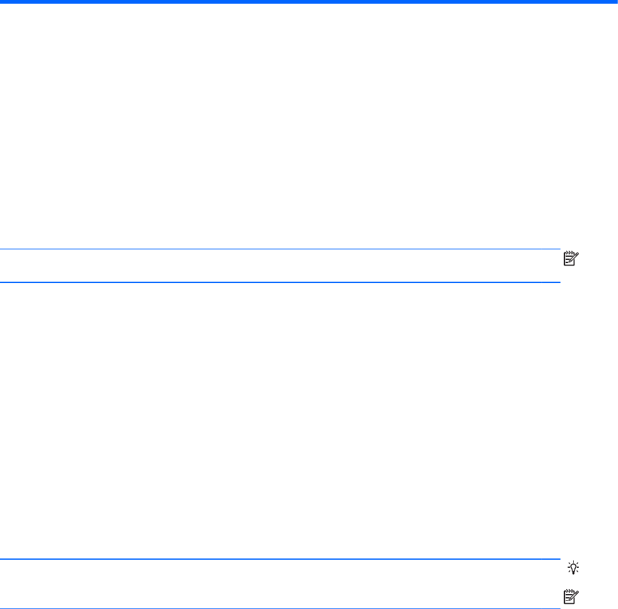Click the blue rule beneath the upper note box

point(280,282)
